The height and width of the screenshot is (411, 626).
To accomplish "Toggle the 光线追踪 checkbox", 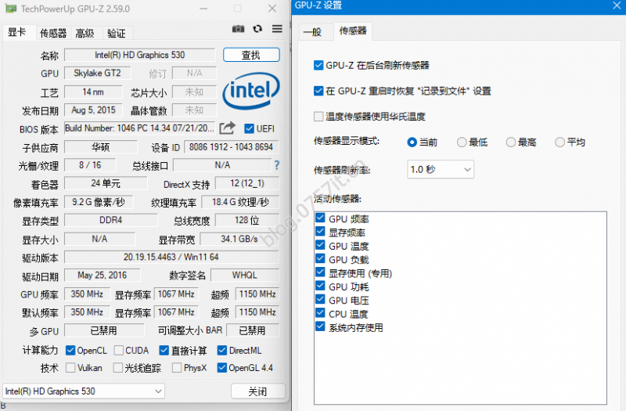I will click(118, 367).
